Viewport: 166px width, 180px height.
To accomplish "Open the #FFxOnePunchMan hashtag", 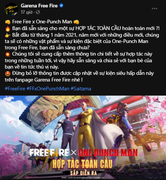I will click(x=48, y=89).
